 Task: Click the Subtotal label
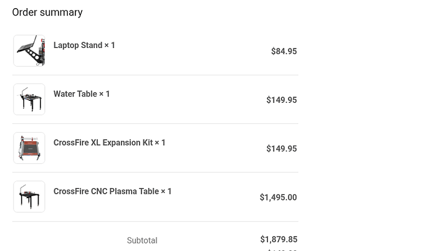(142, 240)
